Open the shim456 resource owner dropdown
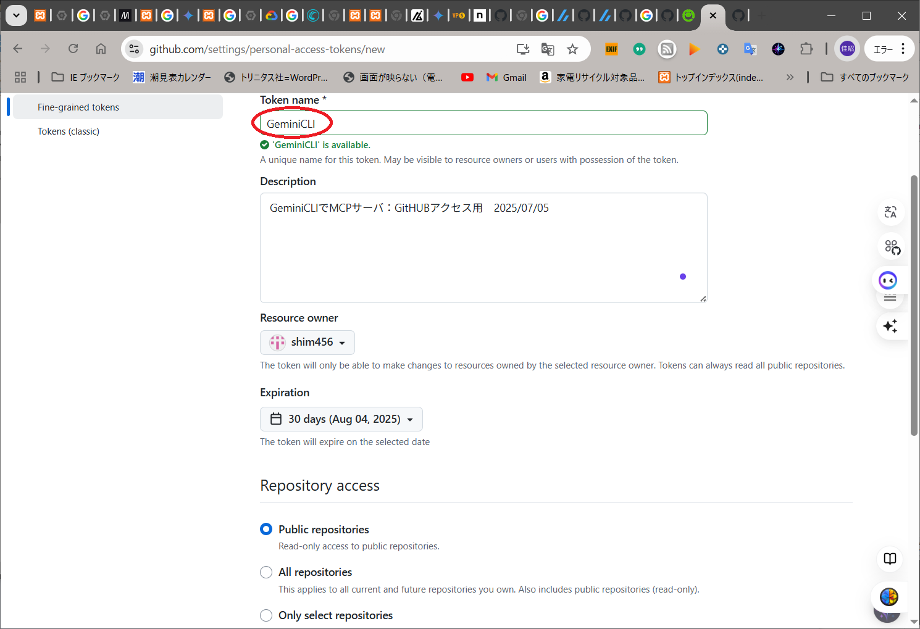Viewport: 920px width, 629px height. (x=307, y=343)
